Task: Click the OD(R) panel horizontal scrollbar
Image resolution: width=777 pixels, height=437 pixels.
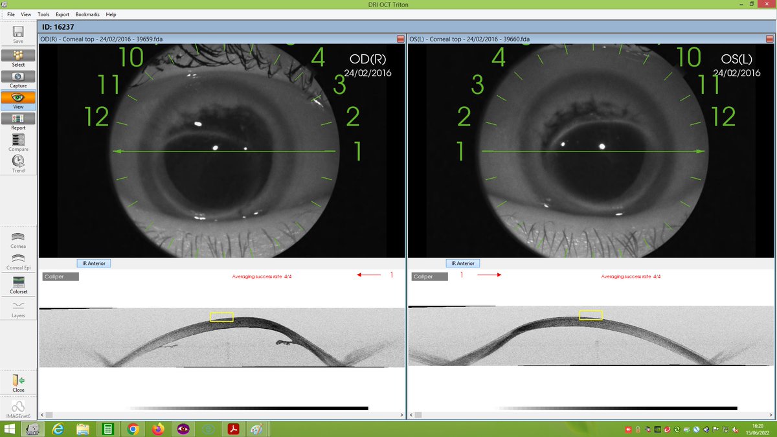Action: coord(221,414)
